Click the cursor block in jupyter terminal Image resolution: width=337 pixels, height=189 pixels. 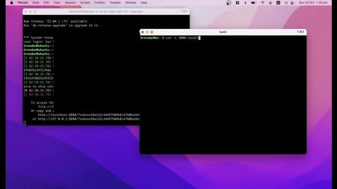point(25,123)
